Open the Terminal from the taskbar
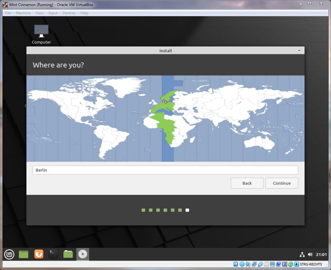This screenshot has height=270, width=331. 53,254
